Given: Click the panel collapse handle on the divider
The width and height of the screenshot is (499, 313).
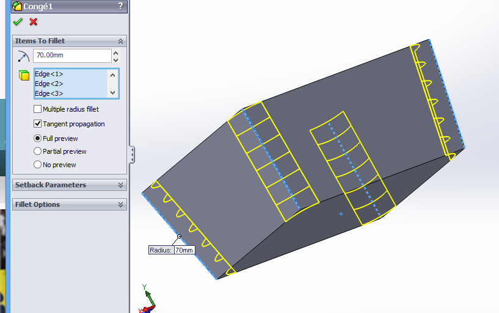Looking at the screenshot, I should click(132, 154).
